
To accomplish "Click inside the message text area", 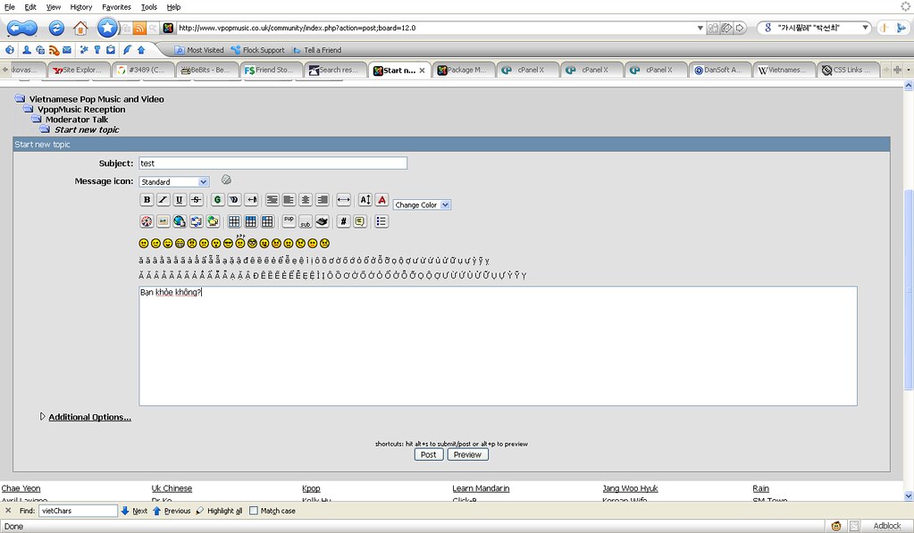I will point(498,346).
